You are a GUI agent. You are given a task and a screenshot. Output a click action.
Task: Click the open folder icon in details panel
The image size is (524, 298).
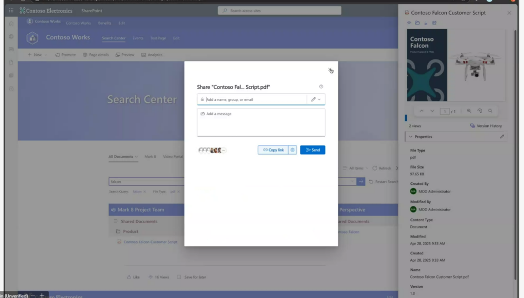coord(418,23)
